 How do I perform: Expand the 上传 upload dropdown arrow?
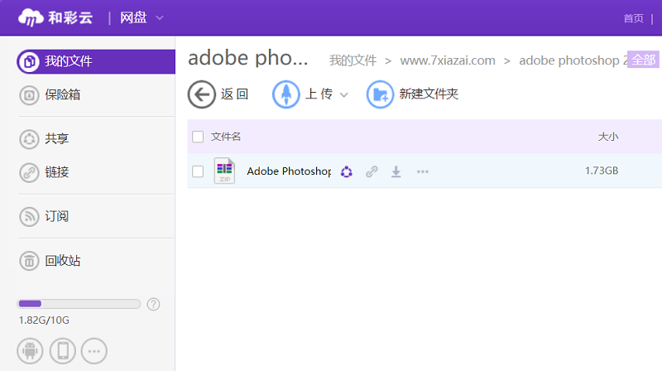click(x=344, y=95)
